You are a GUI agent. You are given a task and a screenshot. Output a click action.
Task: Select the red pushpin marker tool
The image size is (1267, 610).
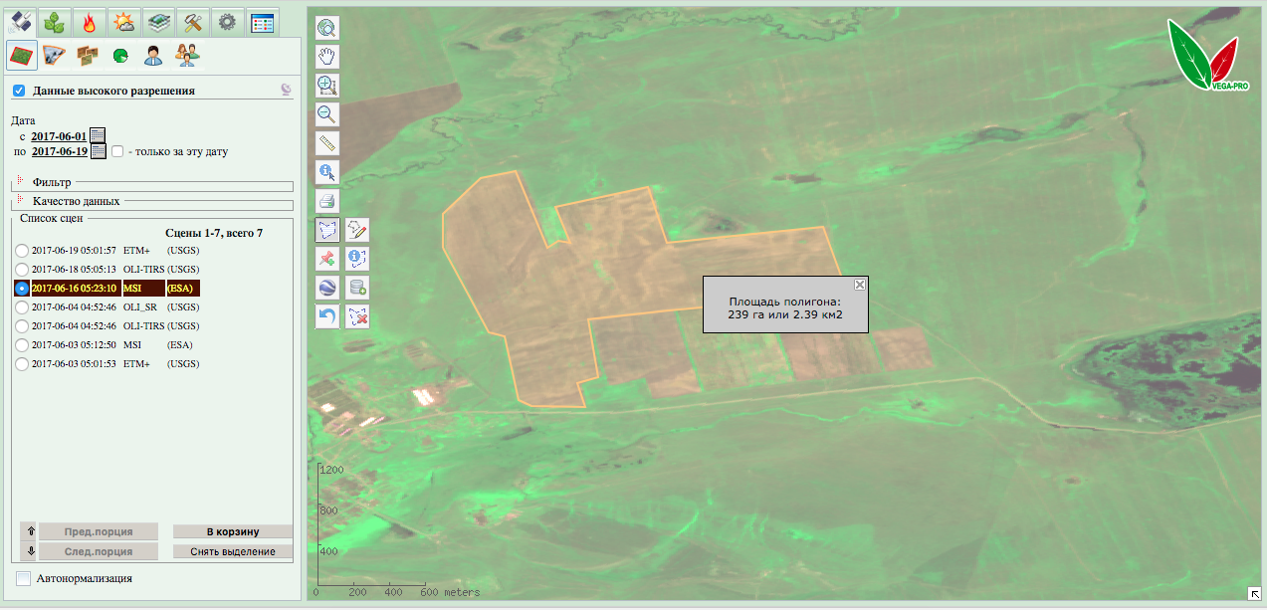(326, 259)
